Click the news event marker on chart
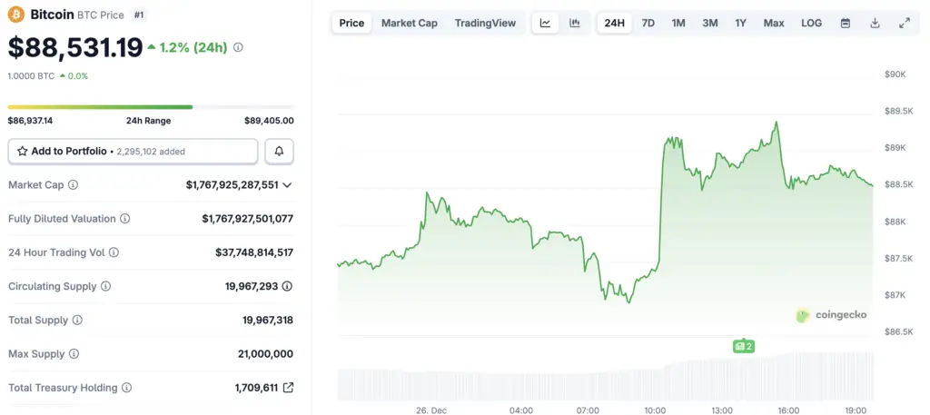The height and width of the screenshot is (415, 930). point(744,346)
